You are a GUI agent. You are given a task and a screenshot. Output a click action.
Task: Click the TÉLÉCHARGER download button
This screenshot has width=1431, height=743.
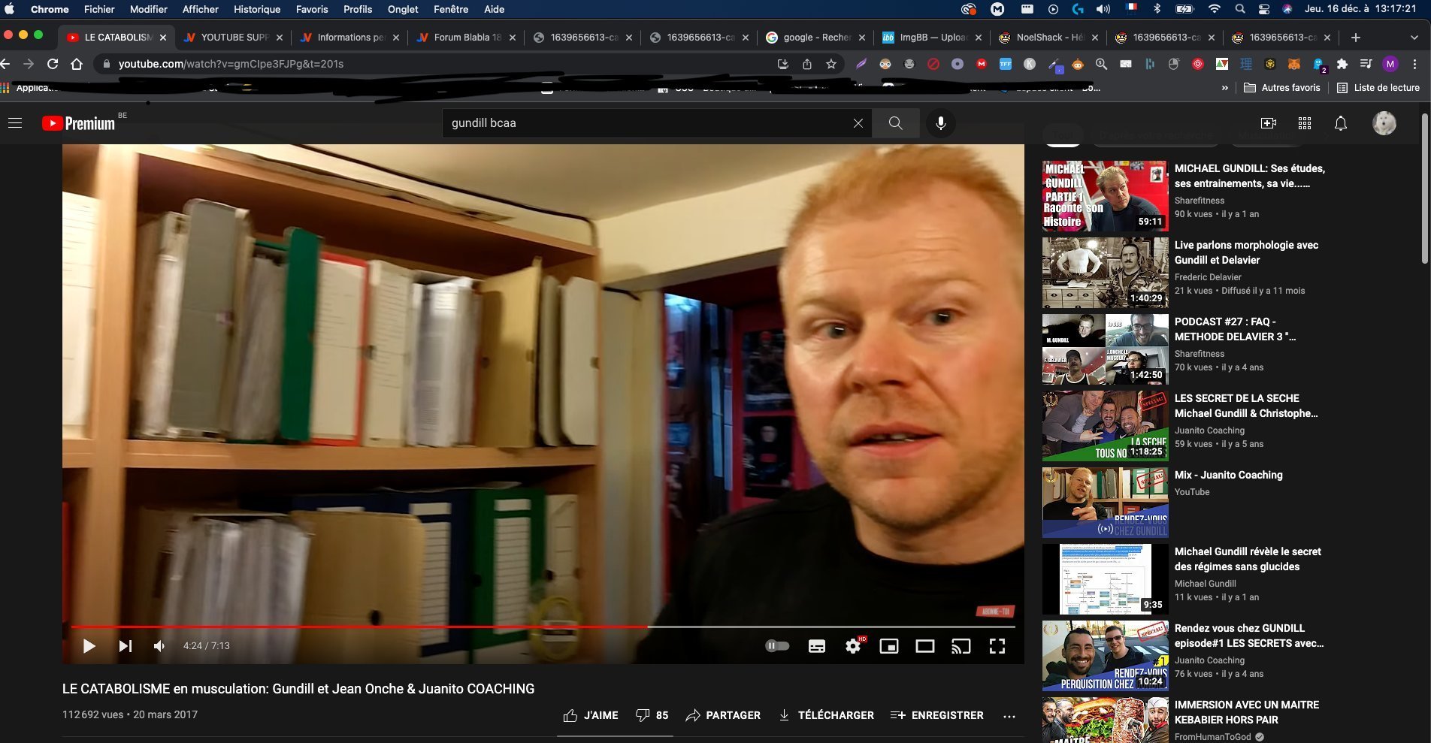826,715
